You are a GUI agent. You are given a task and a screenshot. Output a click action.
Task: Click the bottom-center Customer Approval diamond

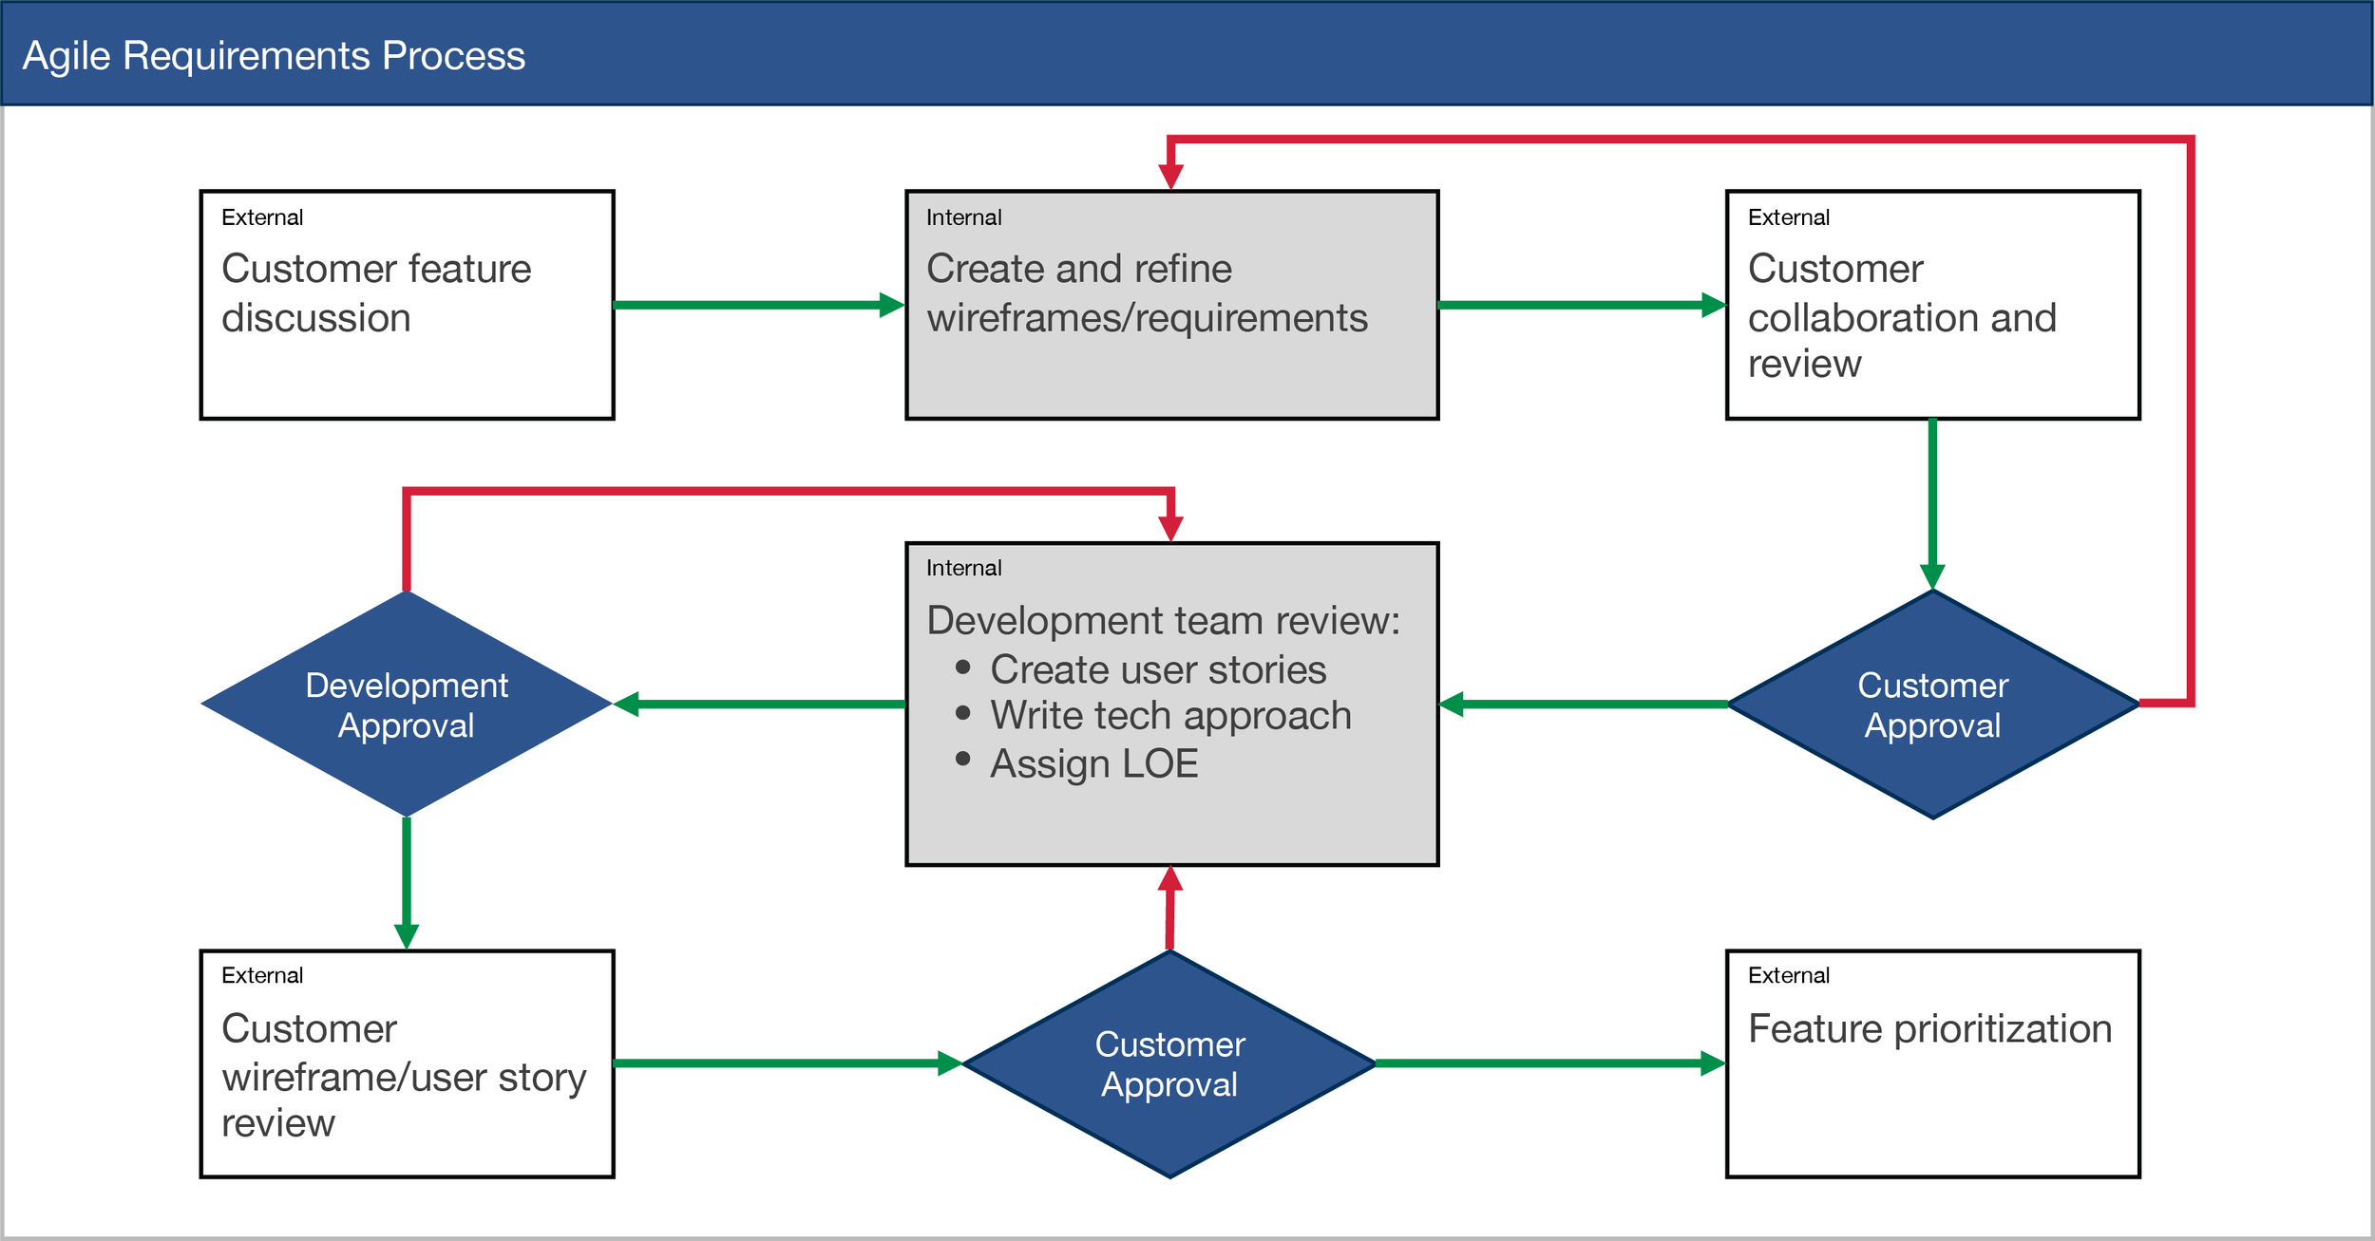tap(1169, 1063)
